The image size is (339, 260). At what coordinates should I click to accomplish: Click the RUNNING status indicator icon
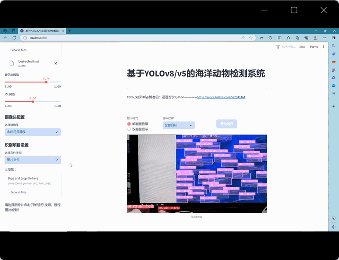(278, 47)
